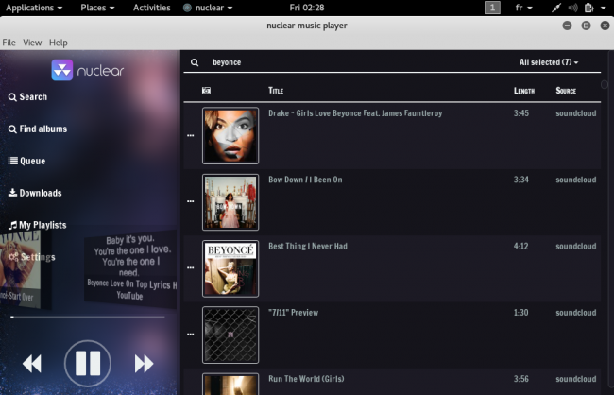614x395 pixels.
Task: Click the clock Fri 02:28
Action: [x=307, y=8]
